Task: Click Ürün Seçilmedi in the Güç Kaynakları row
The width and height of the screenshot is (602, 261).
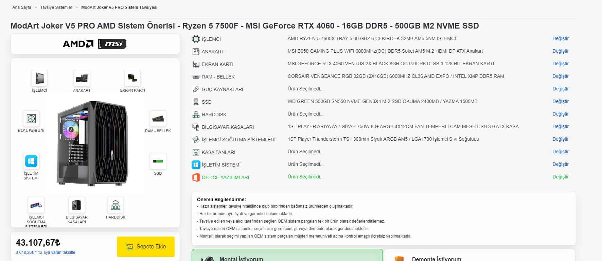Action: [306, 89]
